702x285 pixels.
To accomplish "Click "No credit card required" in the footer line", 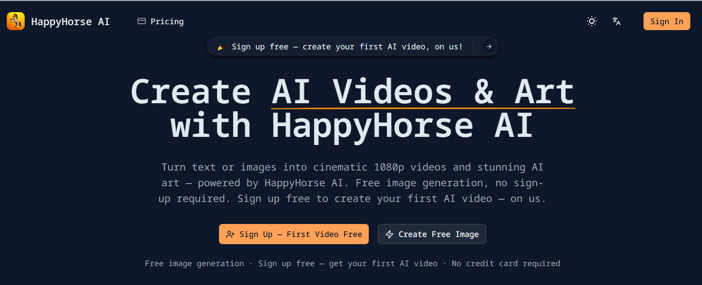I will click(x=505, y=263).
